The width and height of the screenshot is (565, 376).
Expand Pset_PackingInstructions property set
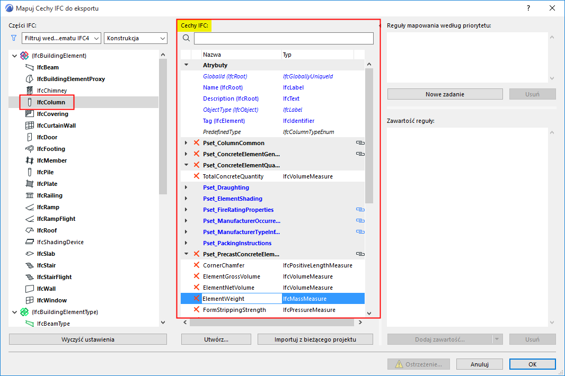click(186, 243)
